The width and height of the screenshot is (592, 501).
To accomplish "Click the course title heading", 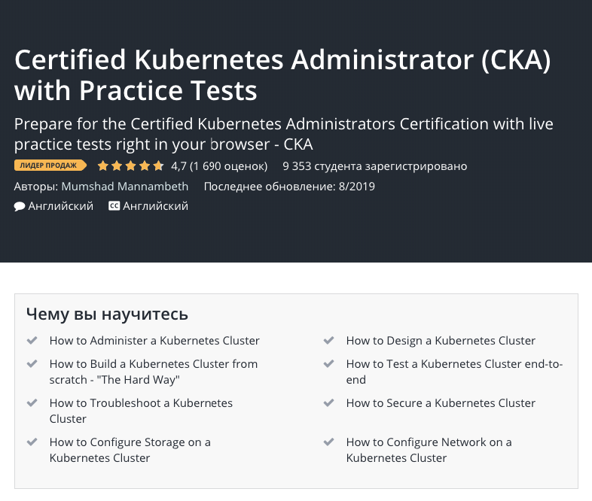I will [282, 75].
